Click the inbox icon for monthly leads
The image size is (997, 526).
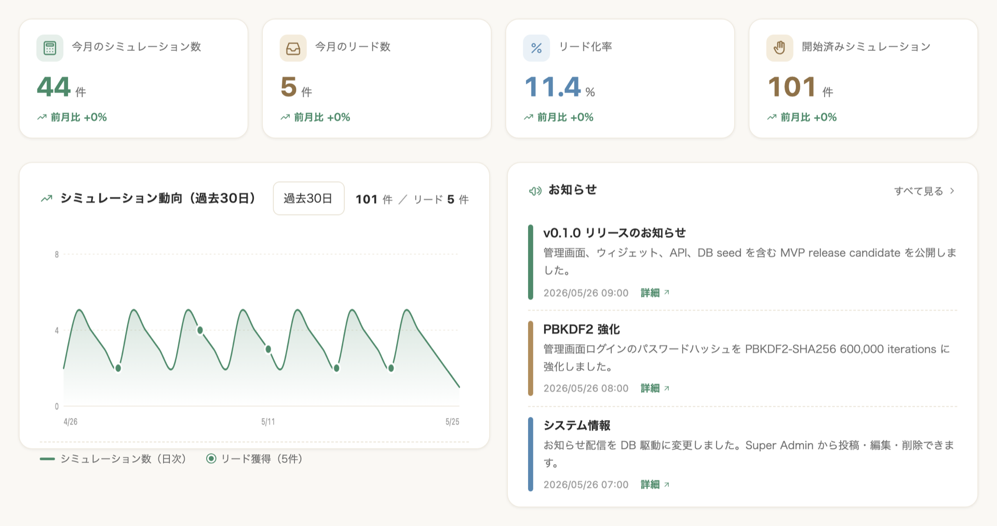tap(293, 48)
